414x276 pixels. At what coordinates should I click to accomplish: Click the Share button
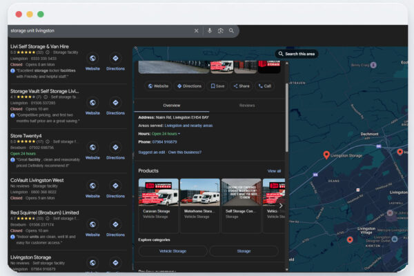(x=241, y=86)
